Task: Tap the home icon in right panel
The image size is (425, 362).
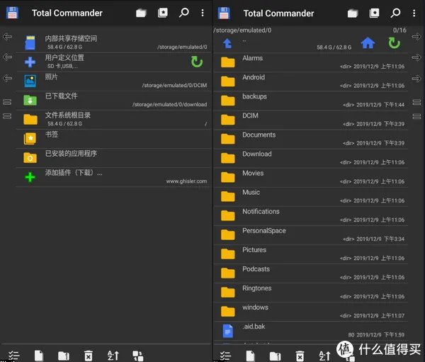Action: [x=368, y=43]
